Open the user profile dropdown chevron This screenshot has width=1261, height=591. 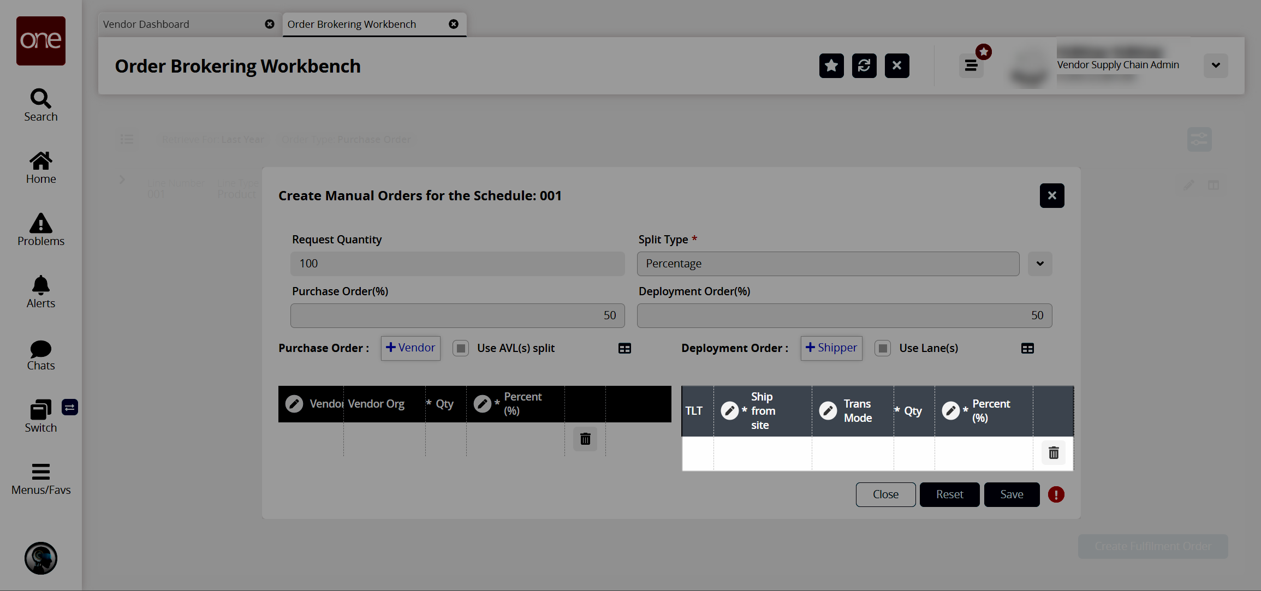tap(1216, 65)
